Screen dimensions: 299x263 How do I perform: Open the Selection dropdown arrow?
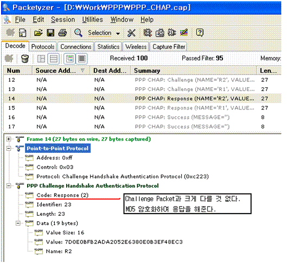[118, 34]
